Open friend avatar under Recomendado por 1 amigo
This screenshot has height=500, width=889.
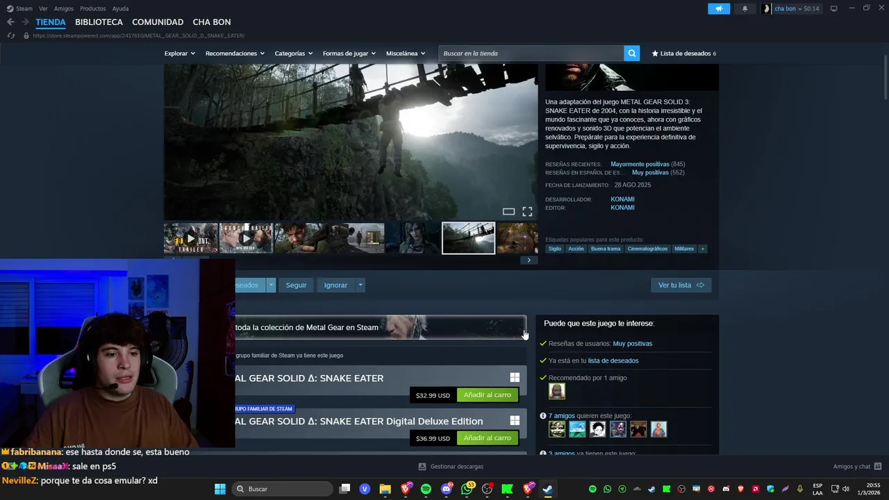[x=557, y=392]
